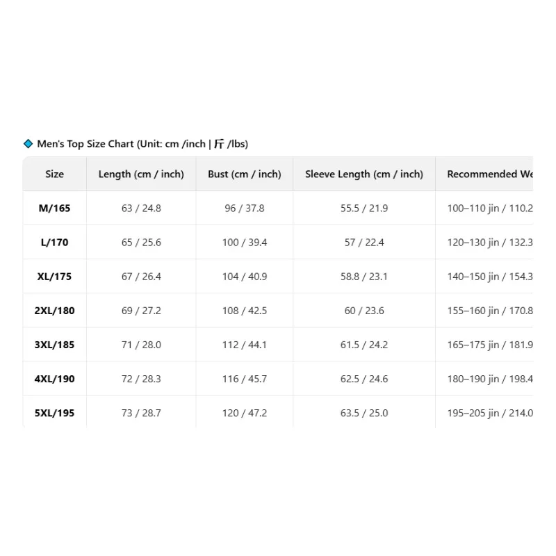556x556 pixels.
Task: Click the 58.8 / 23.1 sleeve length cell
Action: tap(364, 276)
